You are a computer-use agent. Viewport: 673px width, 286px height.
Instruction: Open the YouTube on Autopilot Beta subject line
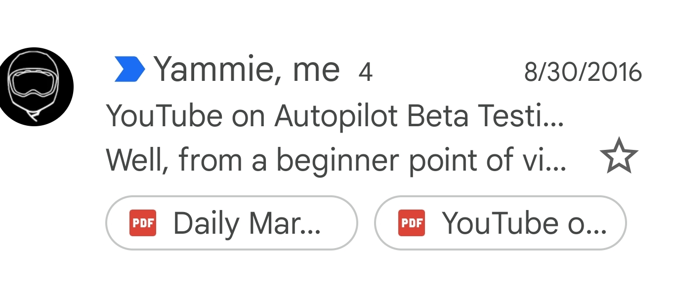point(335,116)
